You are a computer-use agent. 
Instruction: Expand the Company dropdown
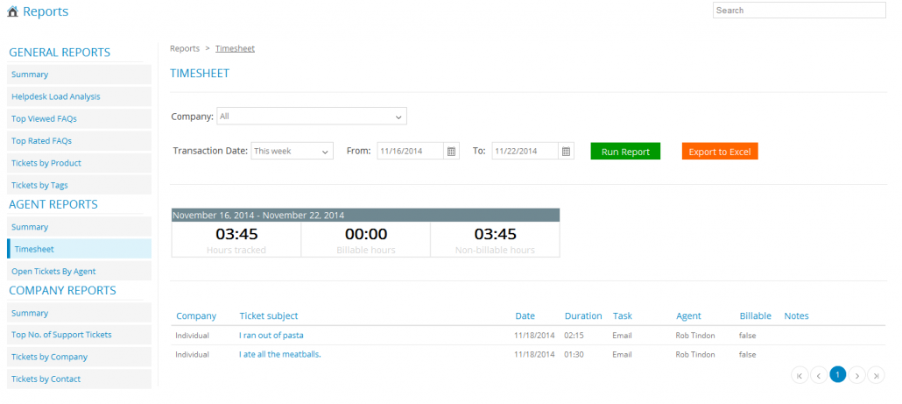click(312, 117)
